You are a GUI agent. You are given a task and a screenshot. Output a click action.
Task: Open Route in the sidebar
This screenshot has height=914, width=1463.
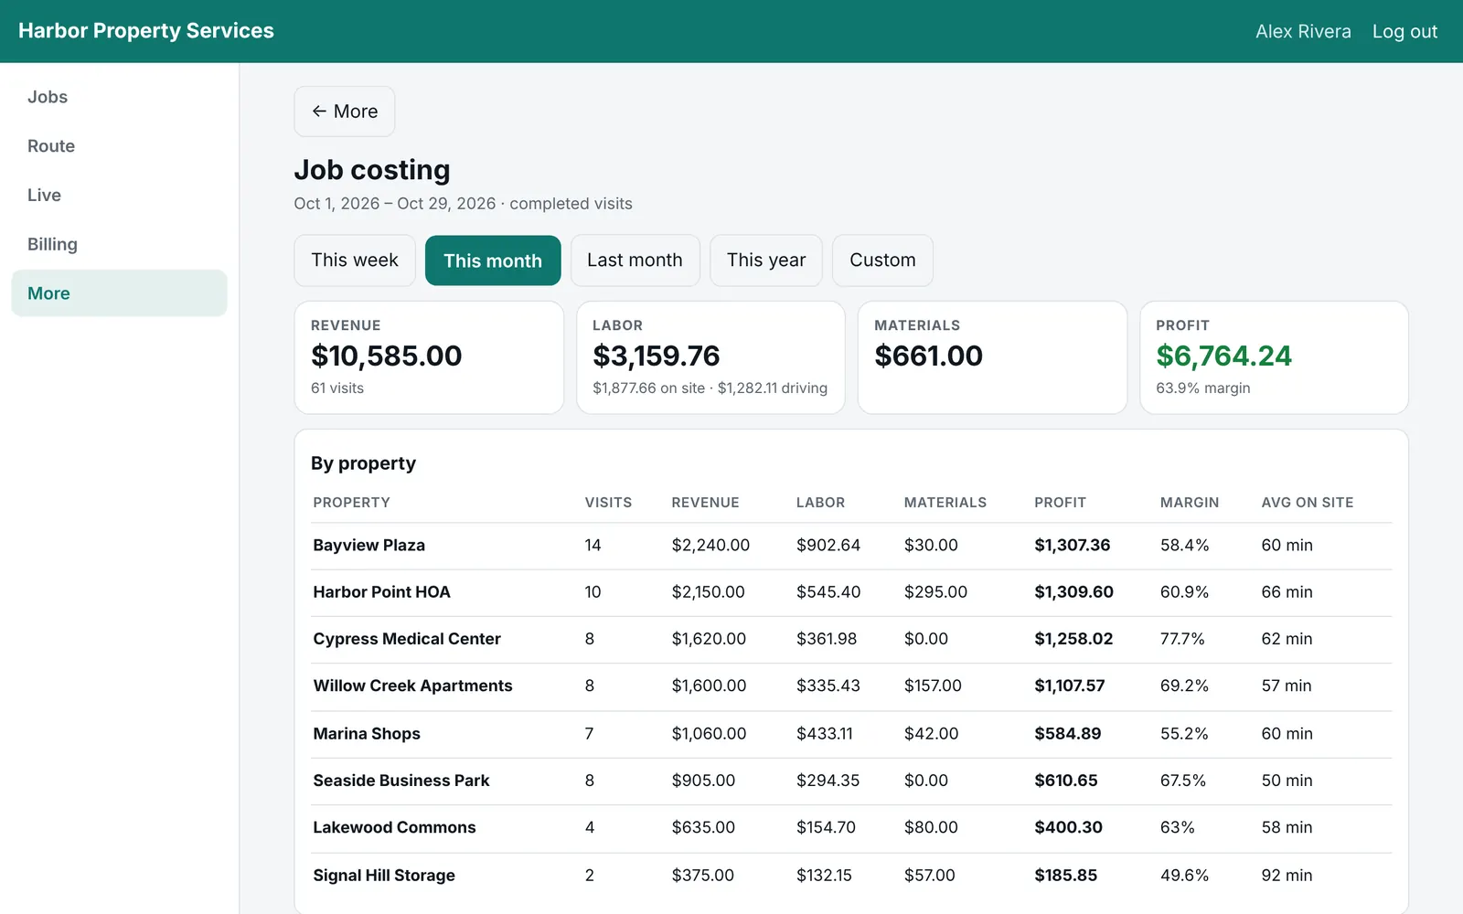tap(119, 146)
